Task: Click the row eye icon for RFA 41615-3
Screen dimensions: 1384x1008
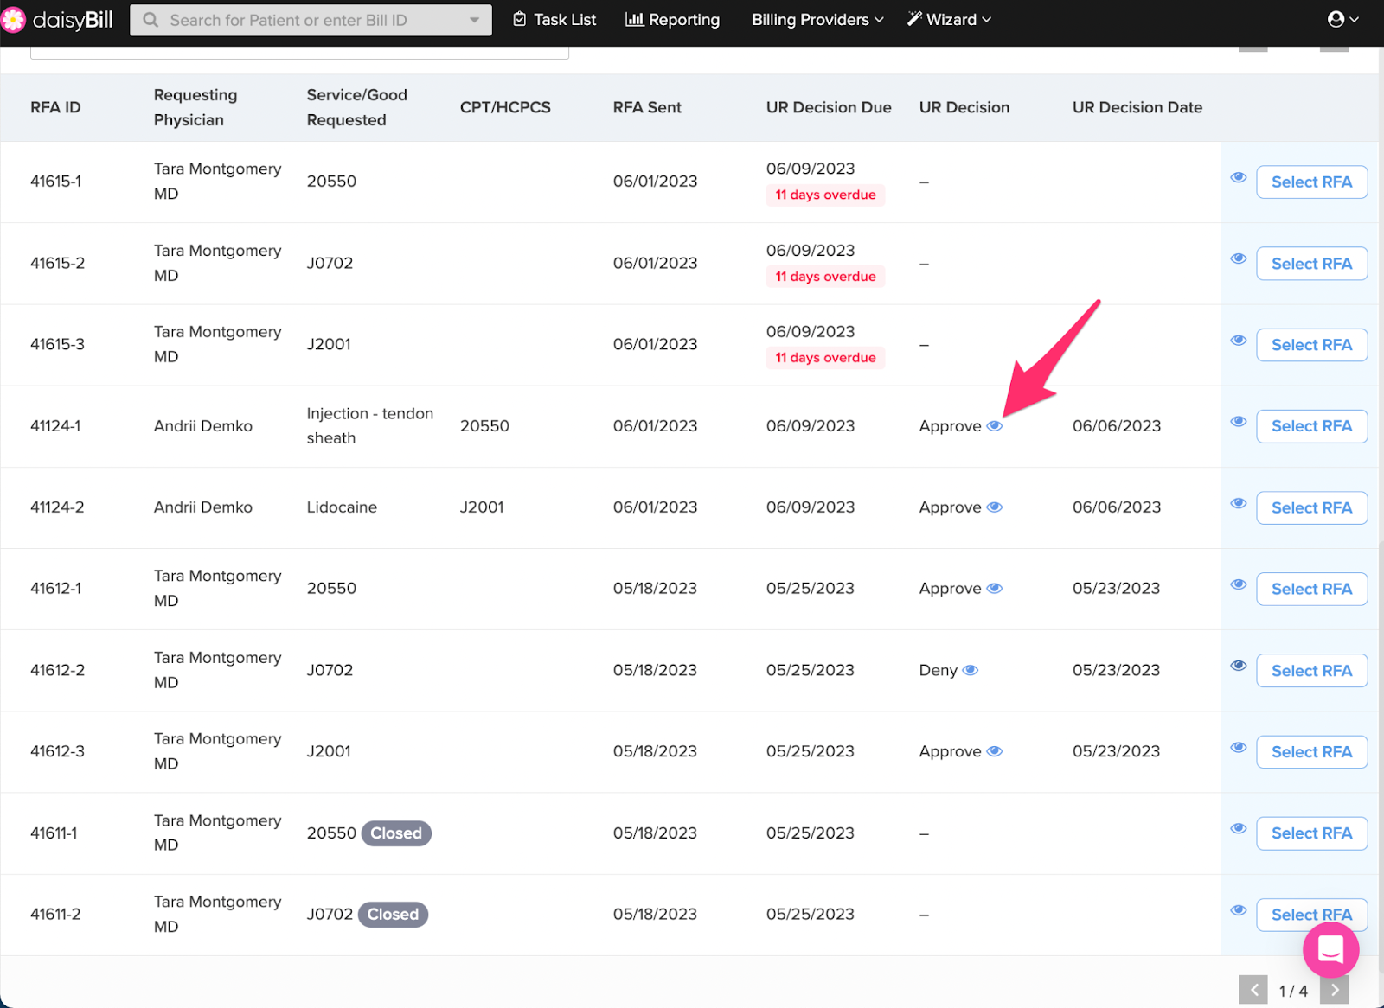Action: pyautogui.click(x=1239, y=340)
